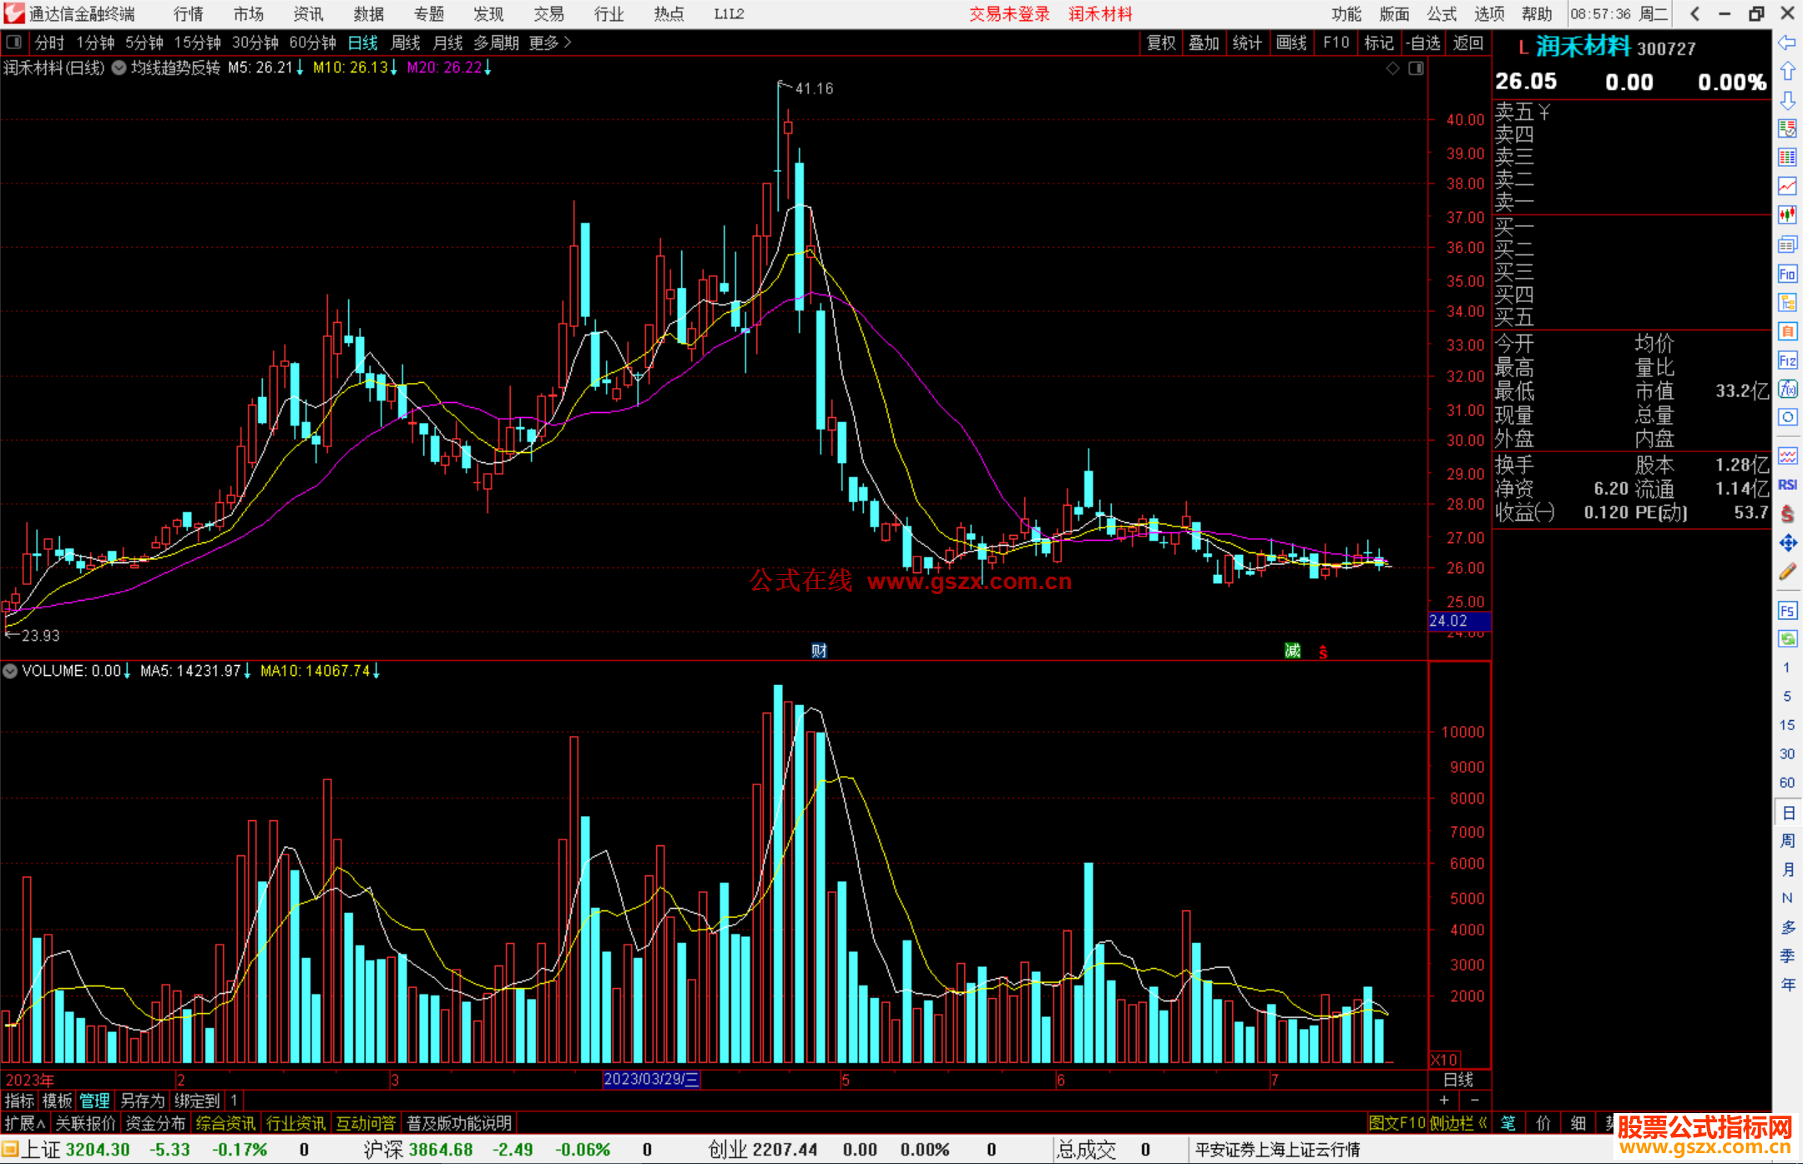Click the red trend line chart icon

tap(1787, 186)
